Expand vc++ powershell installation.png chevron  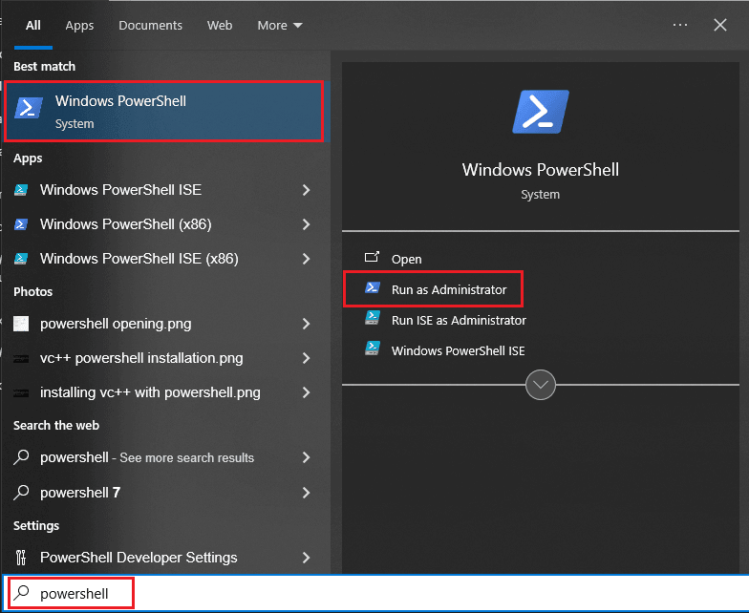[x=306, y=358]
